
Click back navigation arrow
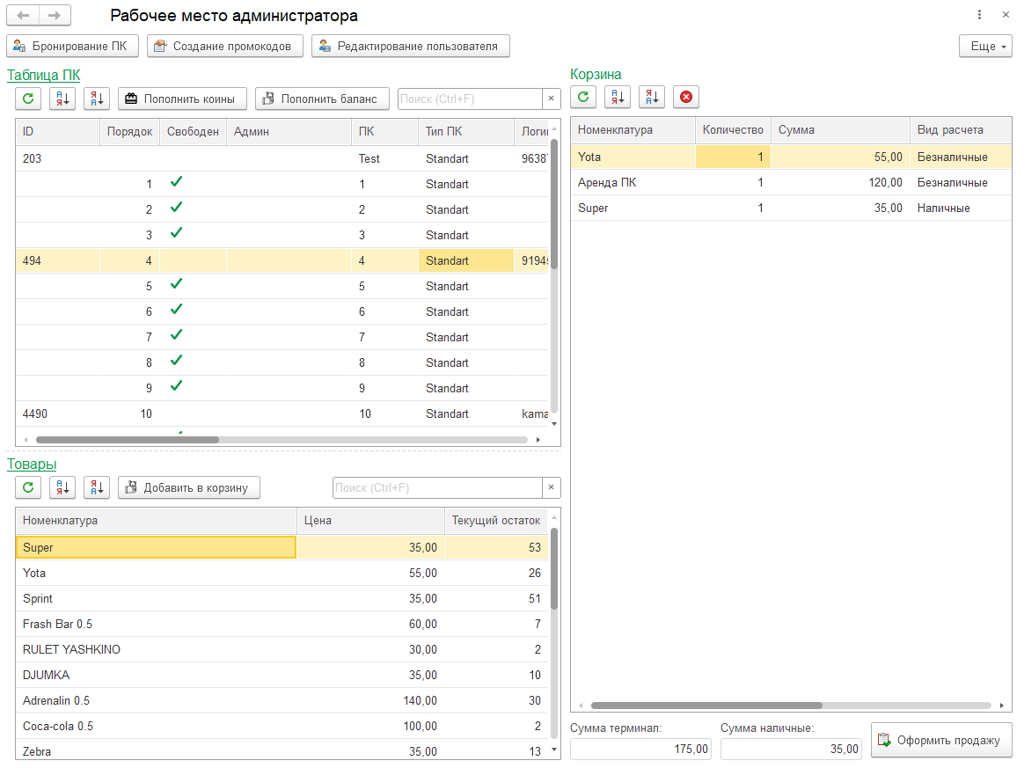point(24,16)
